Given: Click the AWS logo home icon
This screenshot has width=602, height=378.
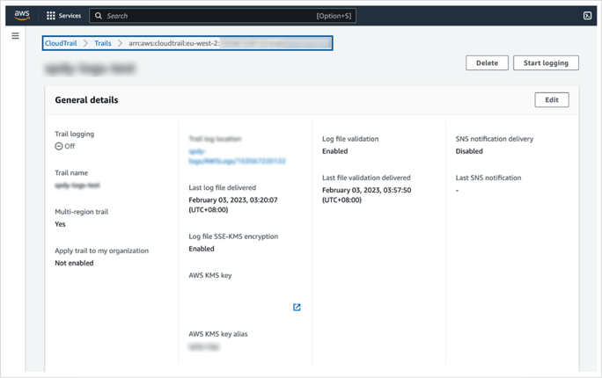Looking at the screenshot, I should click(22, 15).
